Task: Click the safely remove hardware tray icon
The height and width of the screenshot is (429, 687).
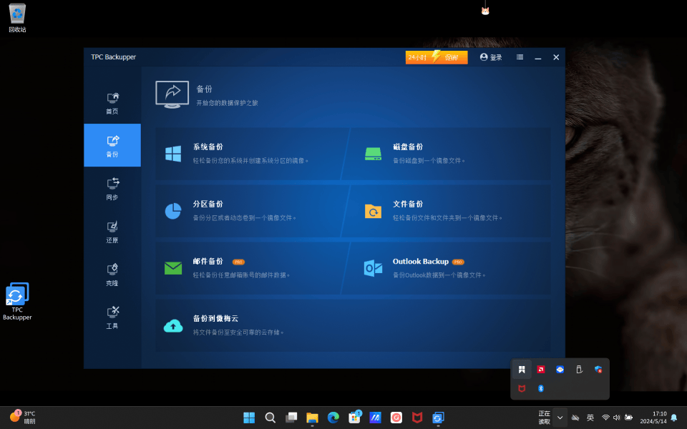Action: (x=579, y=370)
